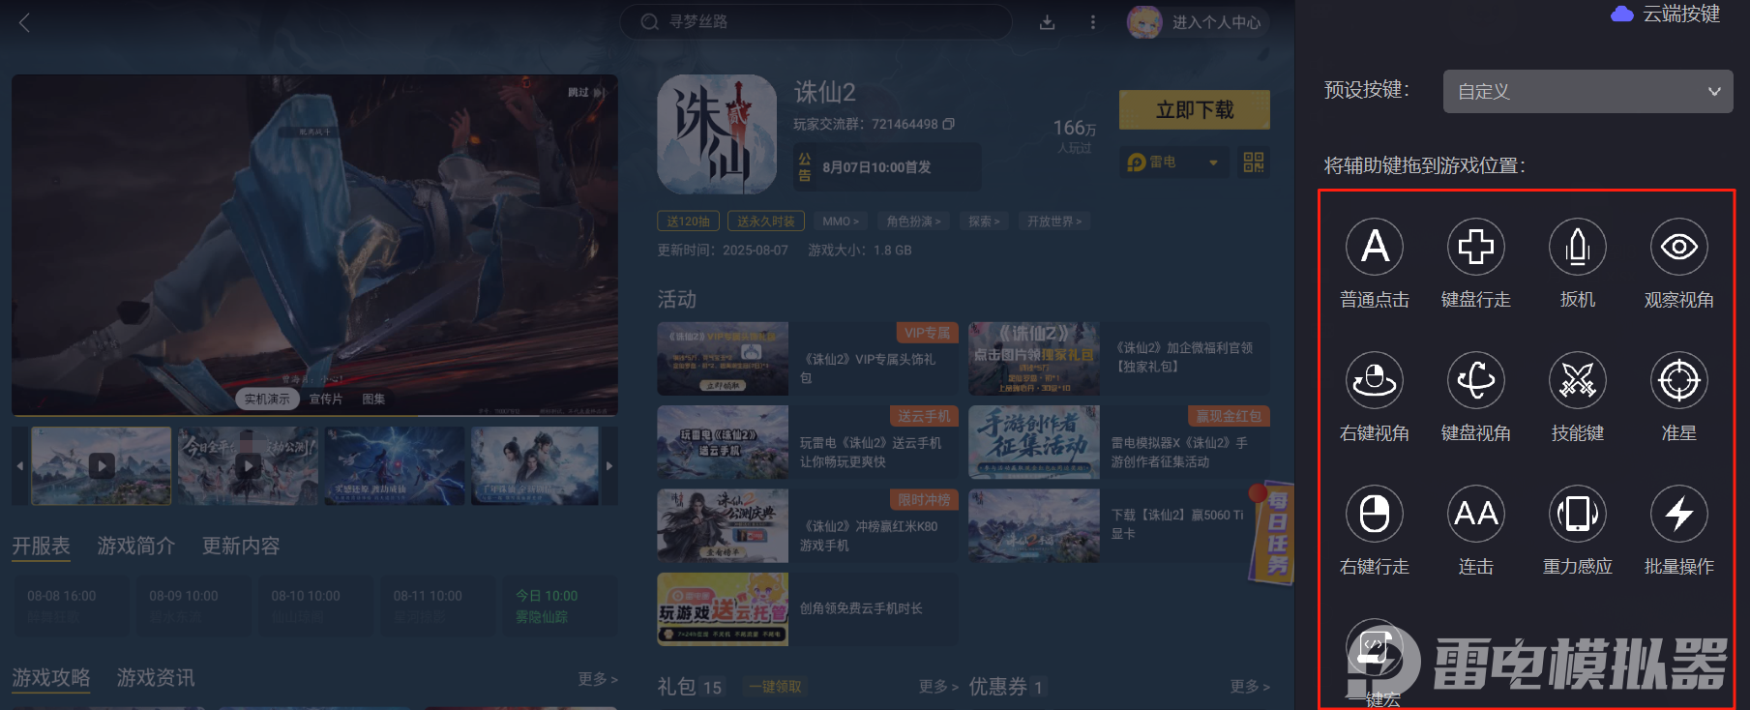Open the three-dot more menu

tap(1093, 22)
